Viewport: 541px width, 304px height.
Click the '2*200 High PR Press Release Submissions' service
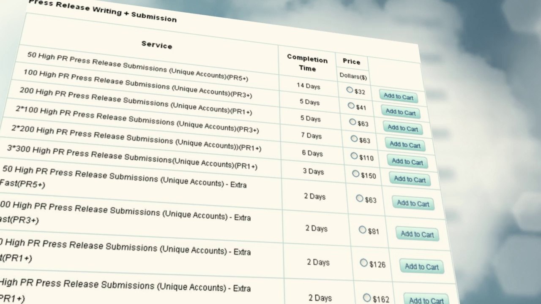click(137, 138)
